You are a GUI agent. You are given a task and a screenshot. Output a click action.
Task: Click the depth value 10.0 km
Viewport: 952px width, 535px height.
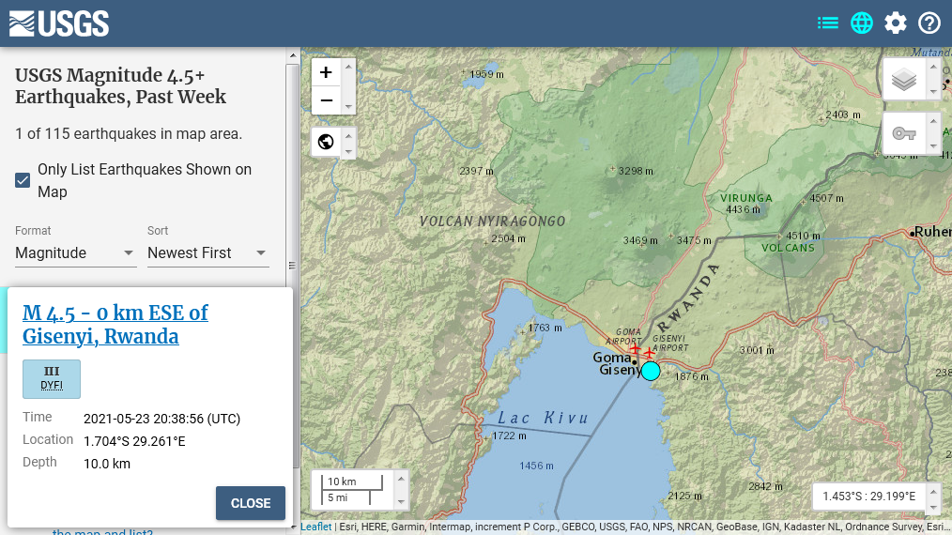[x=107, y=464]
